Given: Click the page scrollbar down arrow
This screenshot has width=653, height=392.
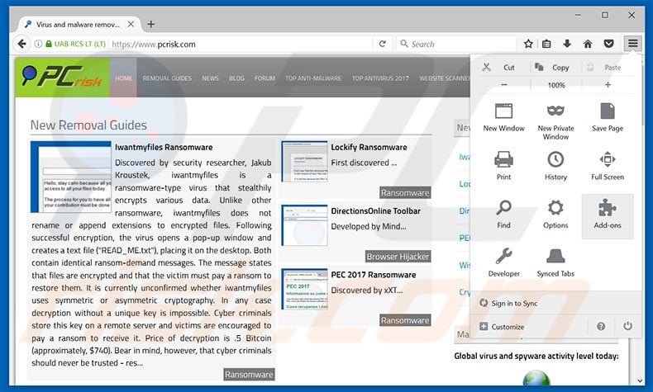Looking at the screenshot, I should pyautogui.click(x=640, y=380).
